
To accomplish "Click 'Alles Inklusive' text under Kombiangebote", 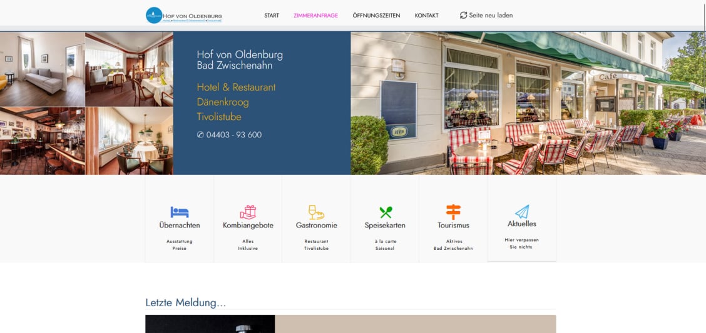I will point(248,245).
